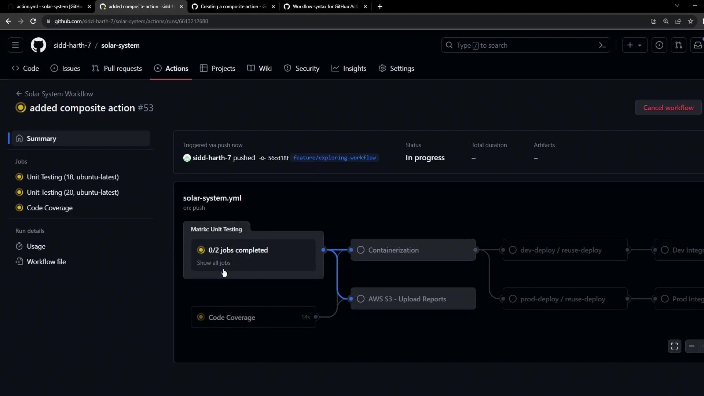
Task: Open the Usage run details
Action: [x=36, y=246]
